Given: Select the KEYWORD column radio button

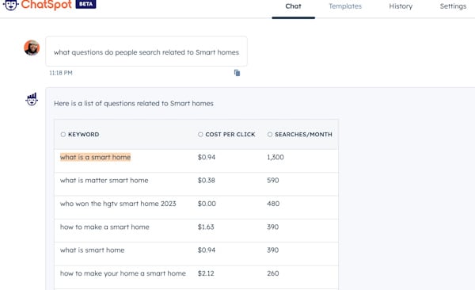Looking at the screenshot, I should click(x=63, y=135).
